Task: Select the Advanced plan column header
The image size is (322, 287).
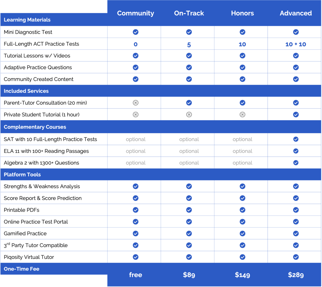Action: point(296,13)
